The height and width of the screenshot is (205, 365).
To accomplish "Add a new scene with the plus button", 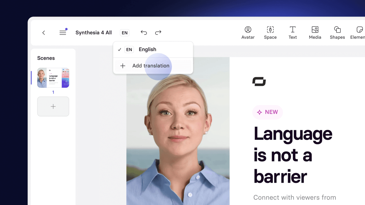I will [53, 106].
